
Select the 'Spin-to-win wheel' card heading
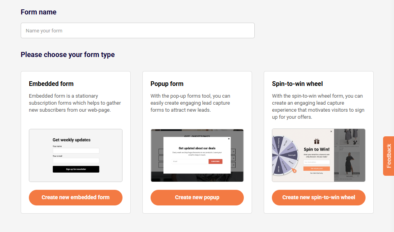(297, 84)
